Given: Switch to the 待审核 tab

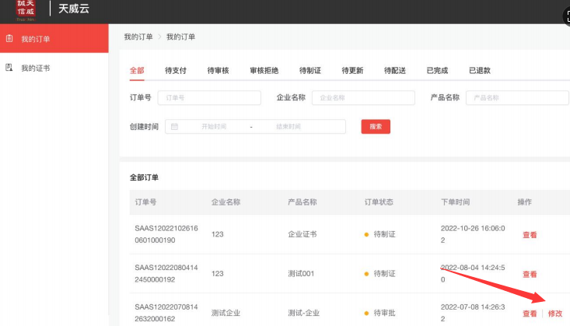Looking at the screenshot, I should tap(218, 71).
